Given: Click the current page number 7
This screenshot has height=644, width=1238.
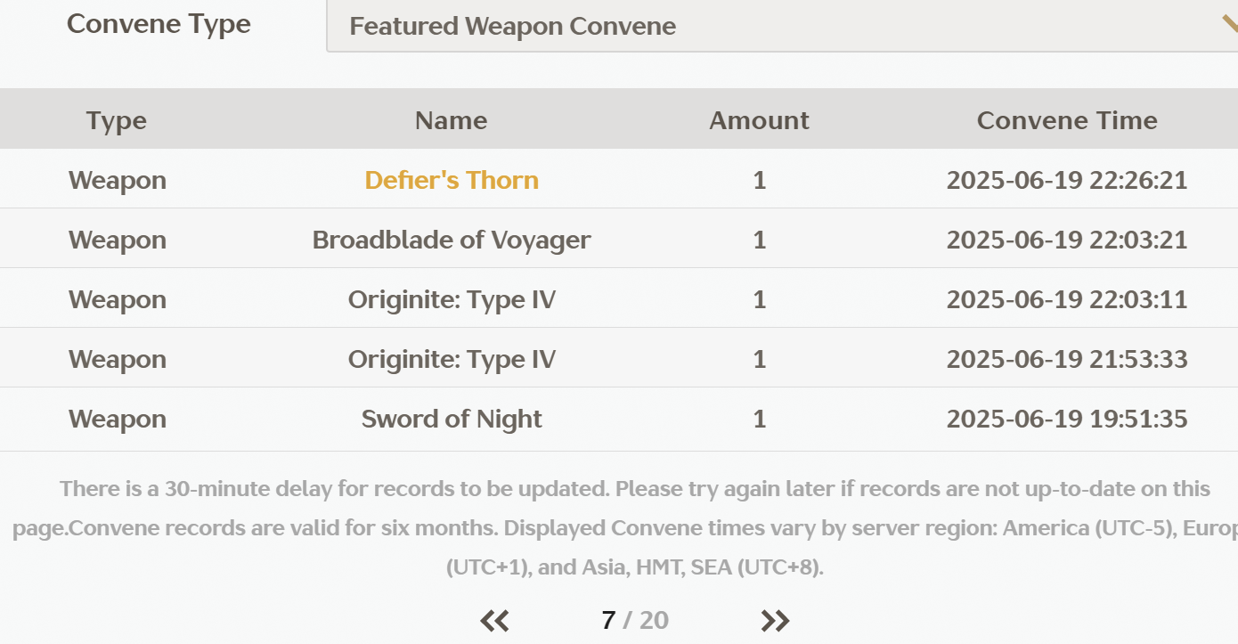Looking at the screenshot, I should point(608,621).
